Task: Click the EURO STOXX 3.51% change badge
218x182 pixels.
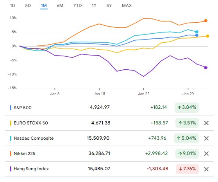Action: pyautogui.click(x=187, y=123)
